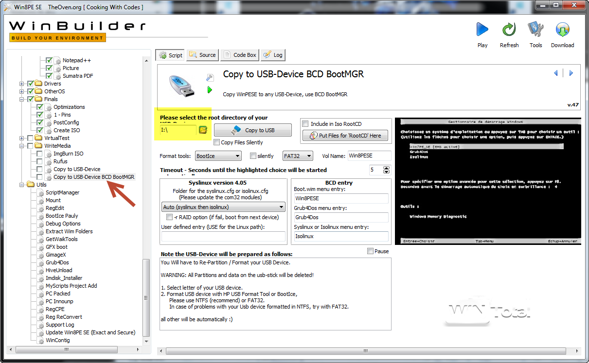The height and width of the screenshot is (363, 589).
Task: Toggle the silently format checkbox
Action: tap(253, 156)
